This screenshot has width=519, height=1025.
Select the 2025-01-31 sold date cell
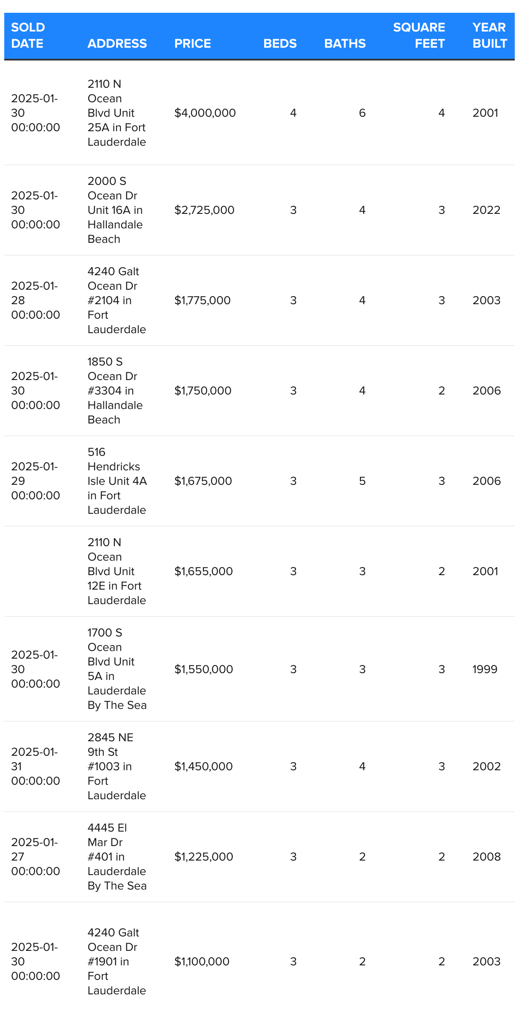pos(35,766)
